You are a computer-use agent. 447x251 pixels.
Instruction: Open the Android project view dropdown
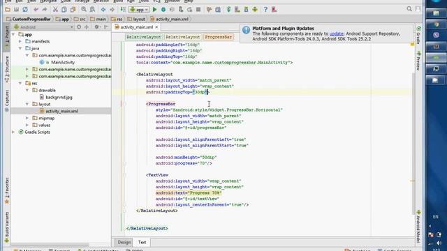pos(43,27)
